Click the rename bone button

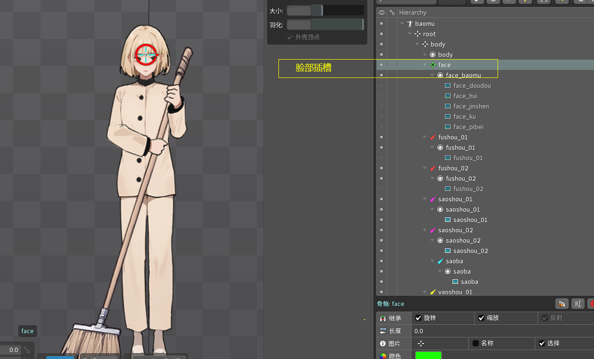pos(578,304)
